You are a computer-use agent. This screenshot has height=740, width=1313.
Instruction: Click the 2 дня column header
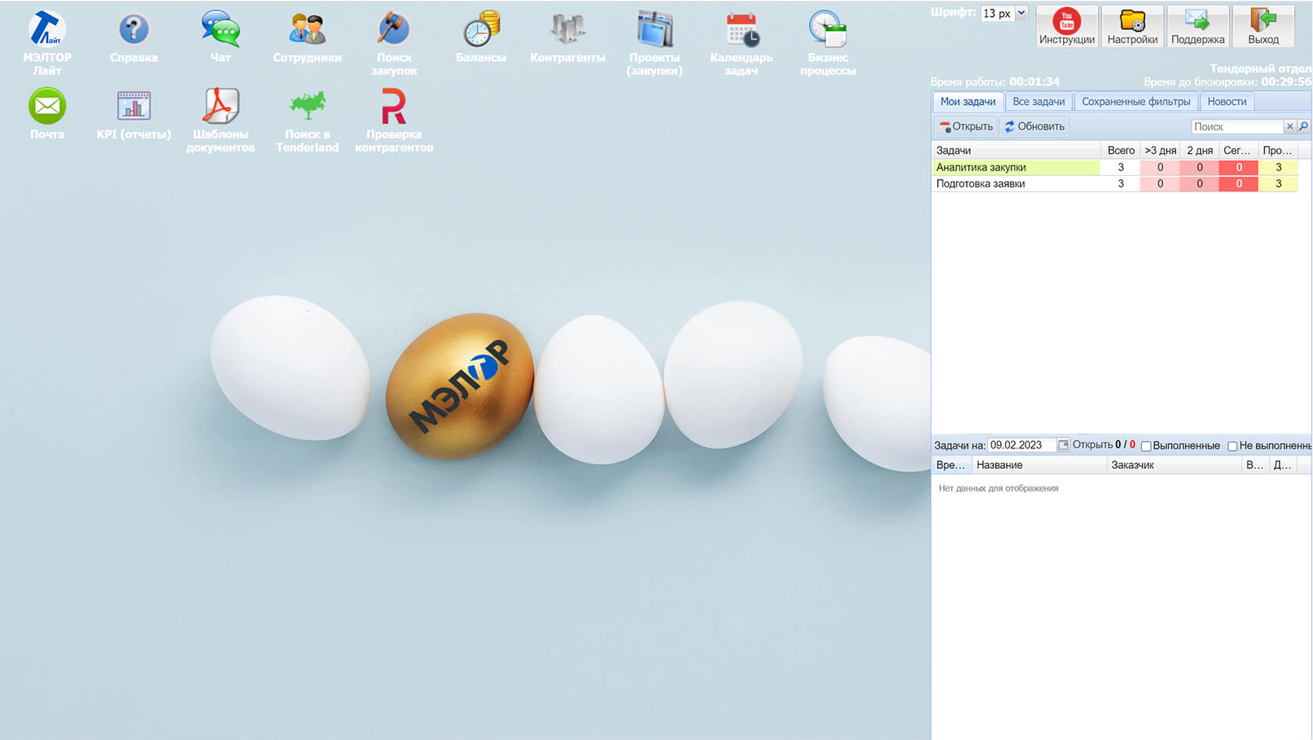1200,150
